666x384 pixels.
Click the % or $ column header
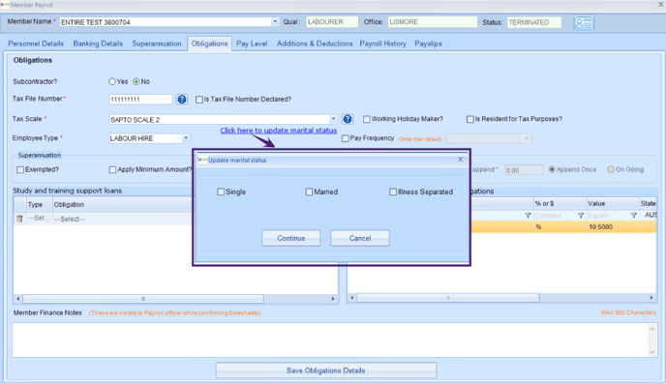(x=560, y=204)
